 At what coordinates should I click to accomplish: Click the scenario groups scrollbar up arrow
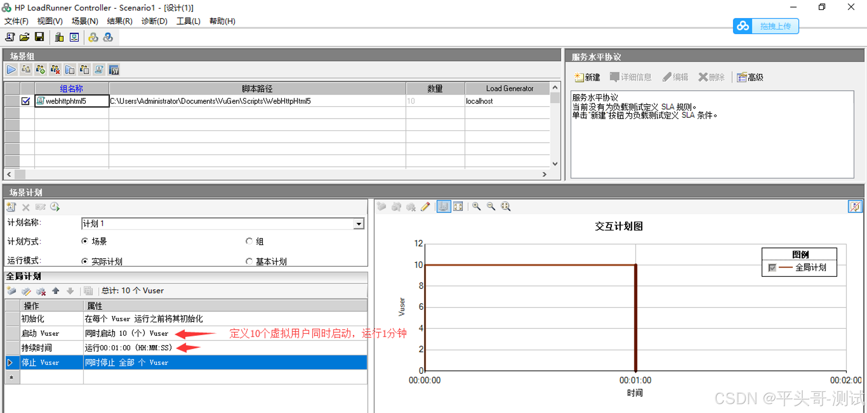(x=555, y=88)
